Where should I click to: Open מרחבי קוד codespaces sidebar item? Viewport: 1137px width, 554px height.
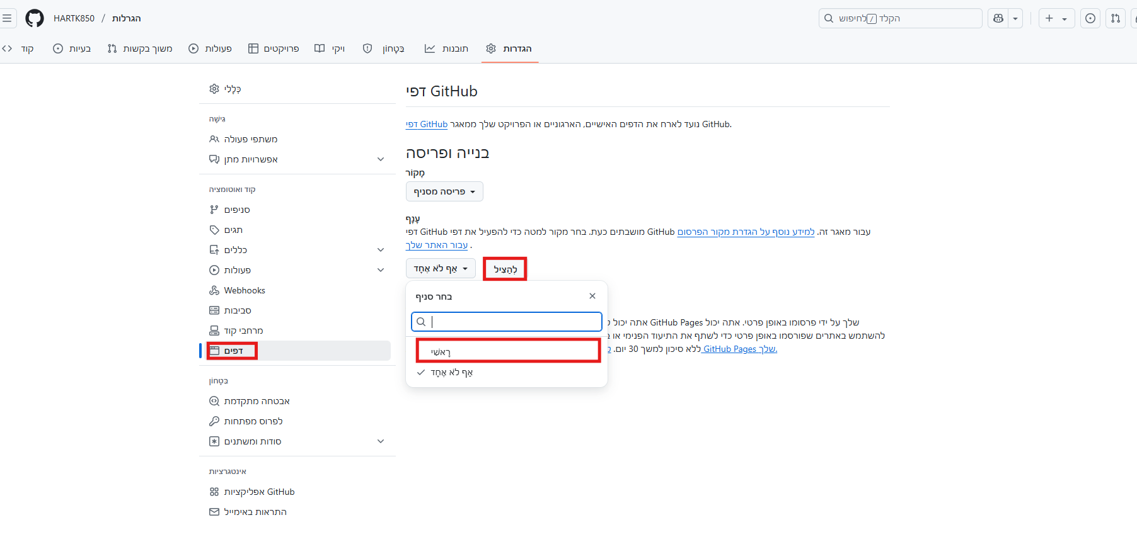(297, 331)
